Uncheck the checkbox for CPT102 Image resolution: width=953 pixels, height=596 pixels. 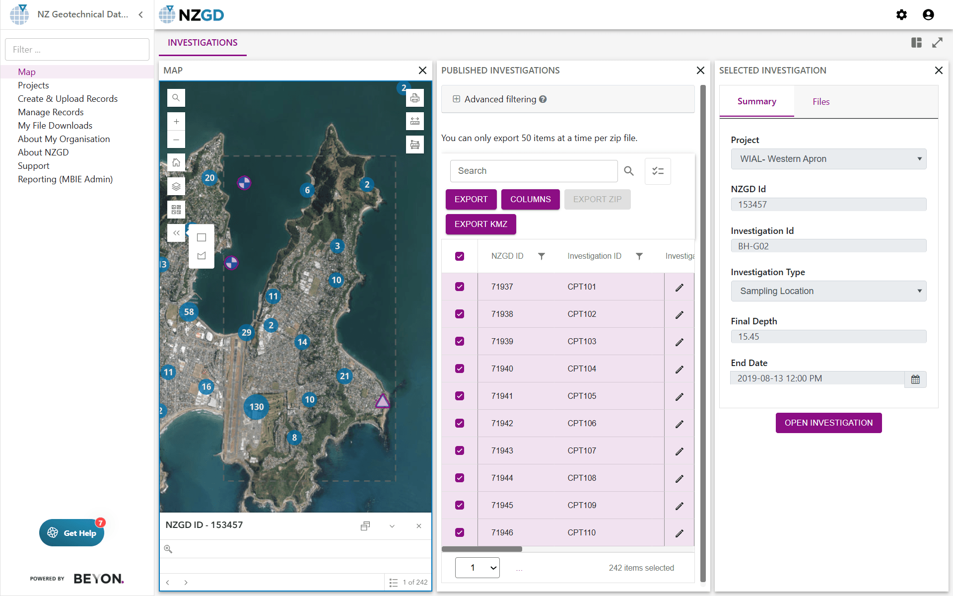pyautogui.click(x=460, y=314)
